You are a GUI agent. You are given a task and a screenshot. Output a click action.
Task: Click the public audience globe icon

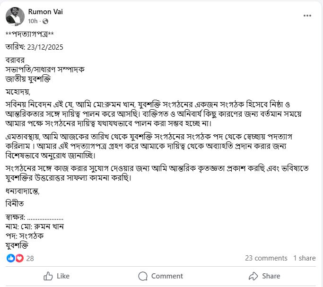(45, 21)
